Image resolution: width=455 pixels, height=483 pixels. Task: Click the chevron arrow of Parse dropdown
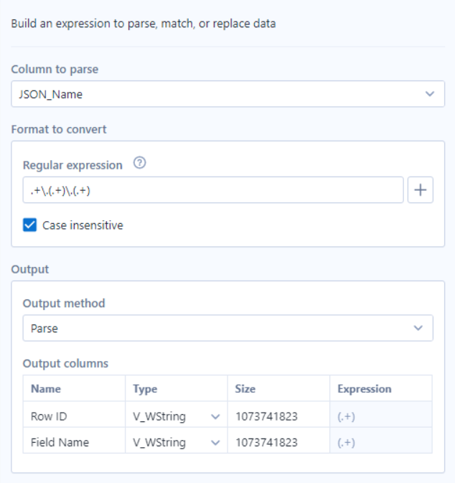(x=418, y=328)
